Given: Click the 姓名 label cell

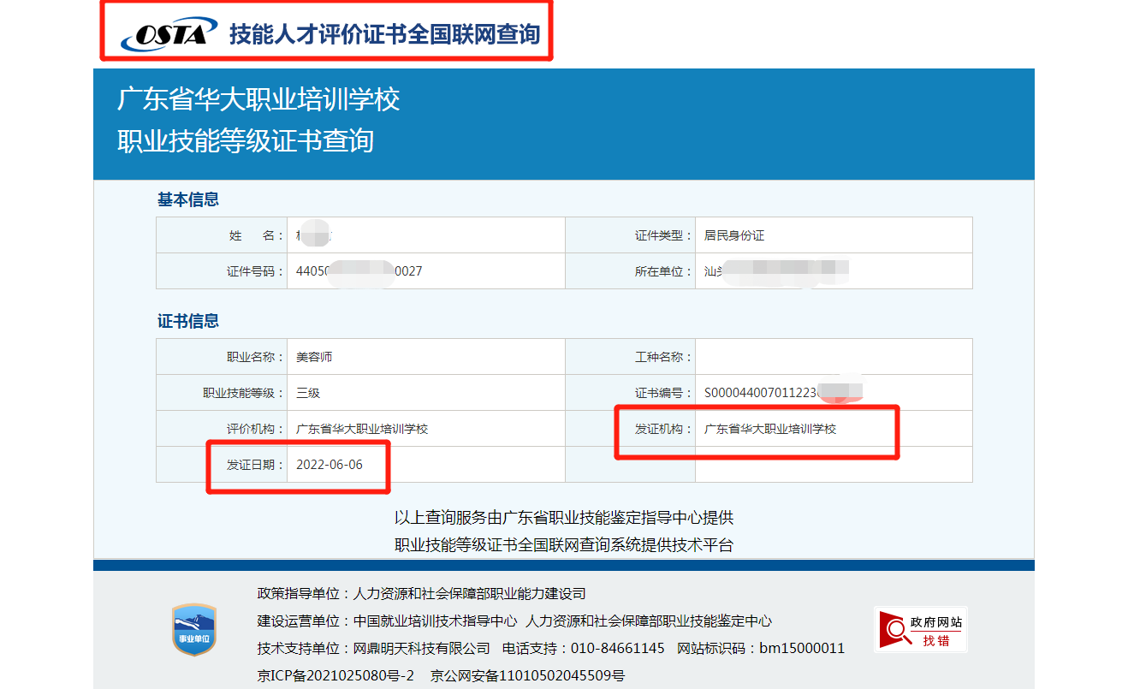Looking at the screenshot, I should [222, 235].
